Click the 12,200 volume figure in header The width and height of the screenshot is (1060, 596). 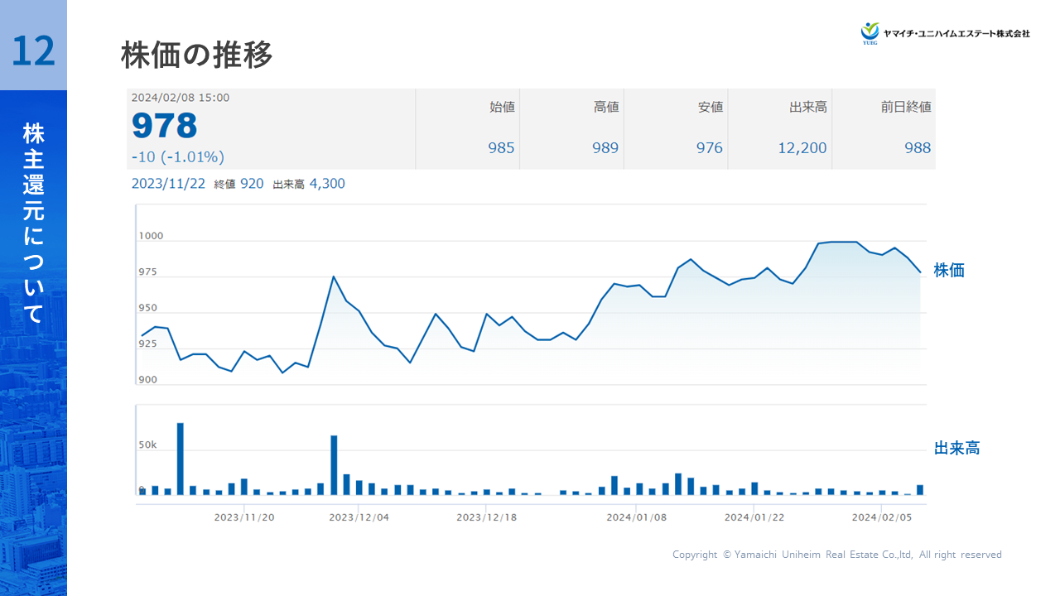[x=802, y=148]
